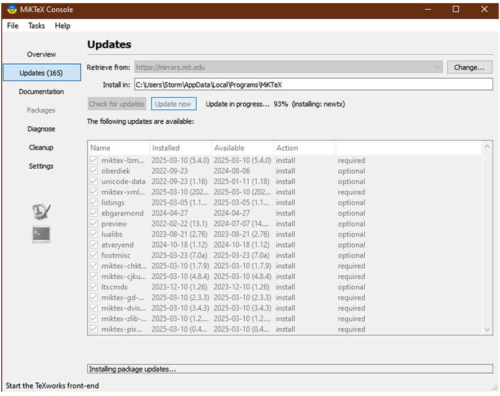The image size is (500, 396).
Task: Click the ltxcmds package name
Action: coord(114,287)
